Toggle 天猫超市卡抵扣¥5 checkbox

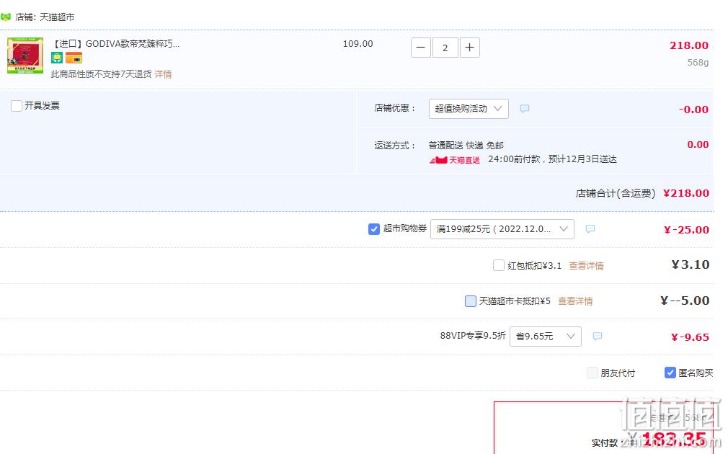point(471,301)
